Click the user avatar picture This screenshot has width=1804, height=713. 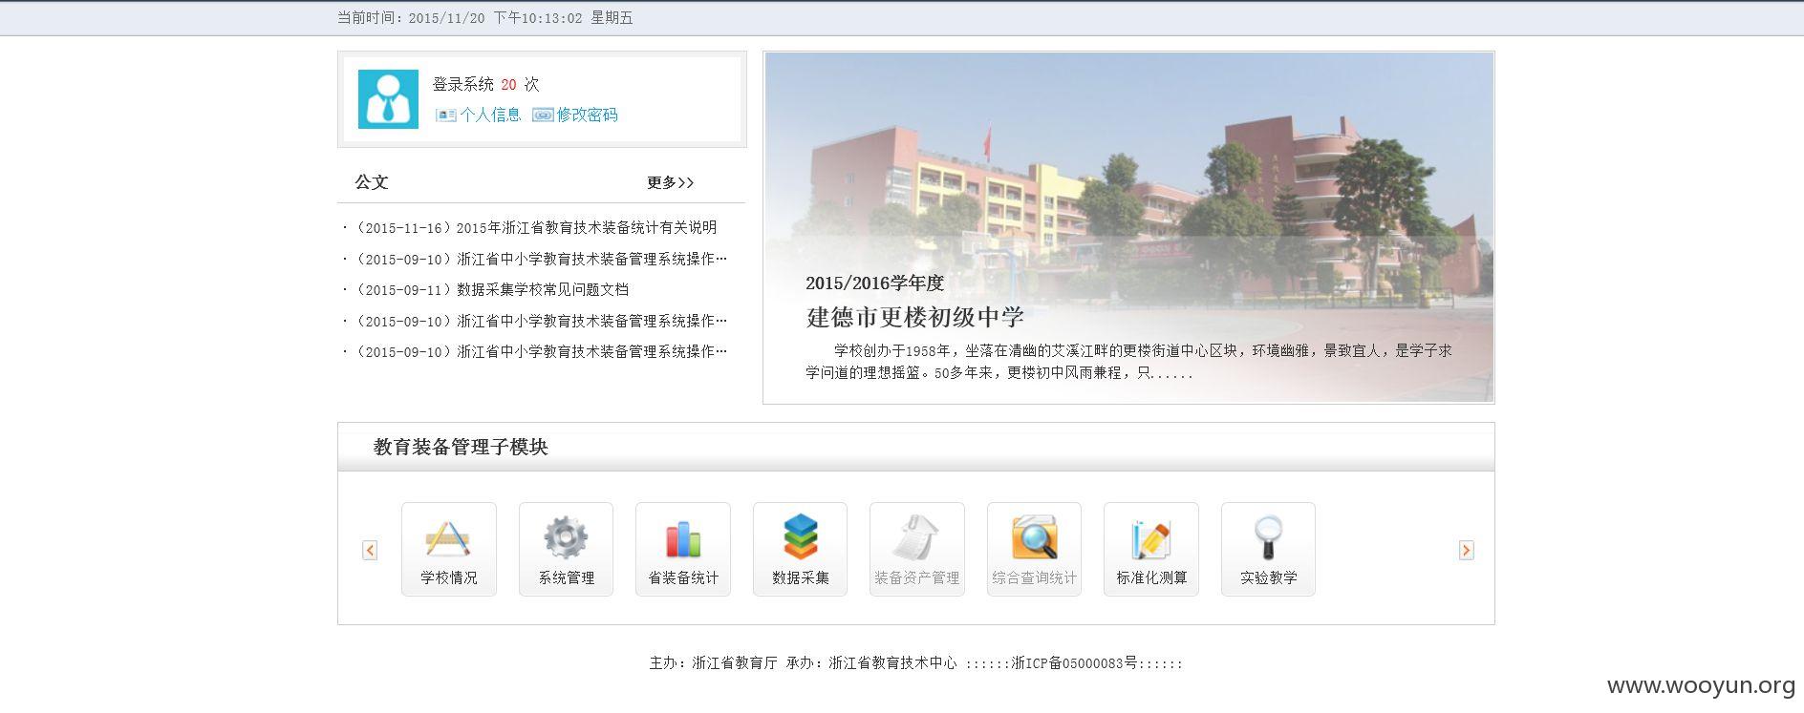tap(388, 99)
